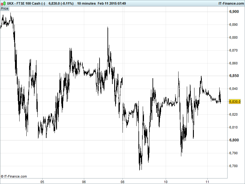
Task: Click the © IT-Finance.com copyright watermark
Action: click(x=14, y=176)
